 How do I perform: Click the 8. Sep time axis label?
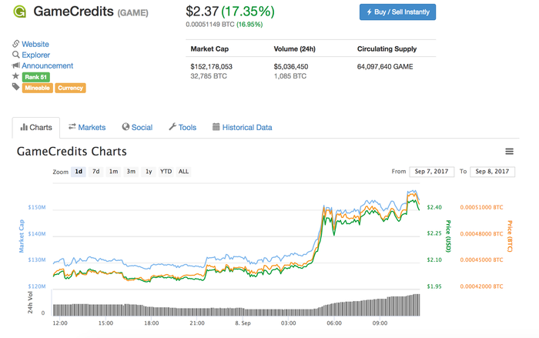(243, 323)
